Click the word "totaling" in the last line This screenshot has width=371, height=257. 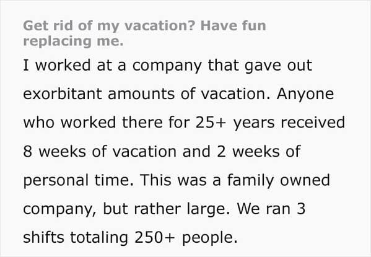click(x=99, y=238)
